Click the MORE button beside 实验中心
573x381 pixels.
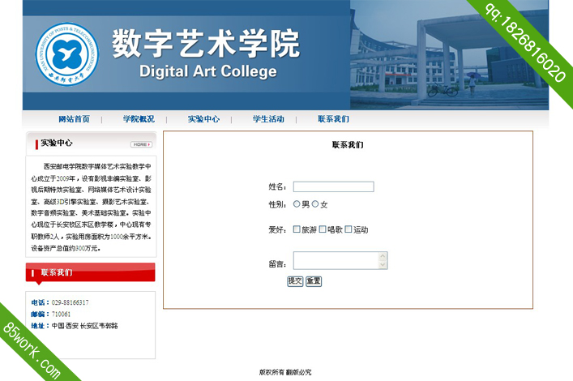(x=141, y=144)
